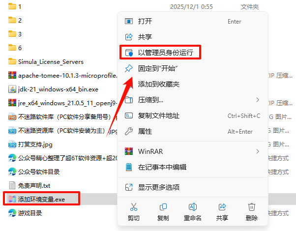The width and height of the screenshot is (296, 231).
Task: Select the 添加环境变量.exe file
Action: pyautogui.click(x=41, y=199)
